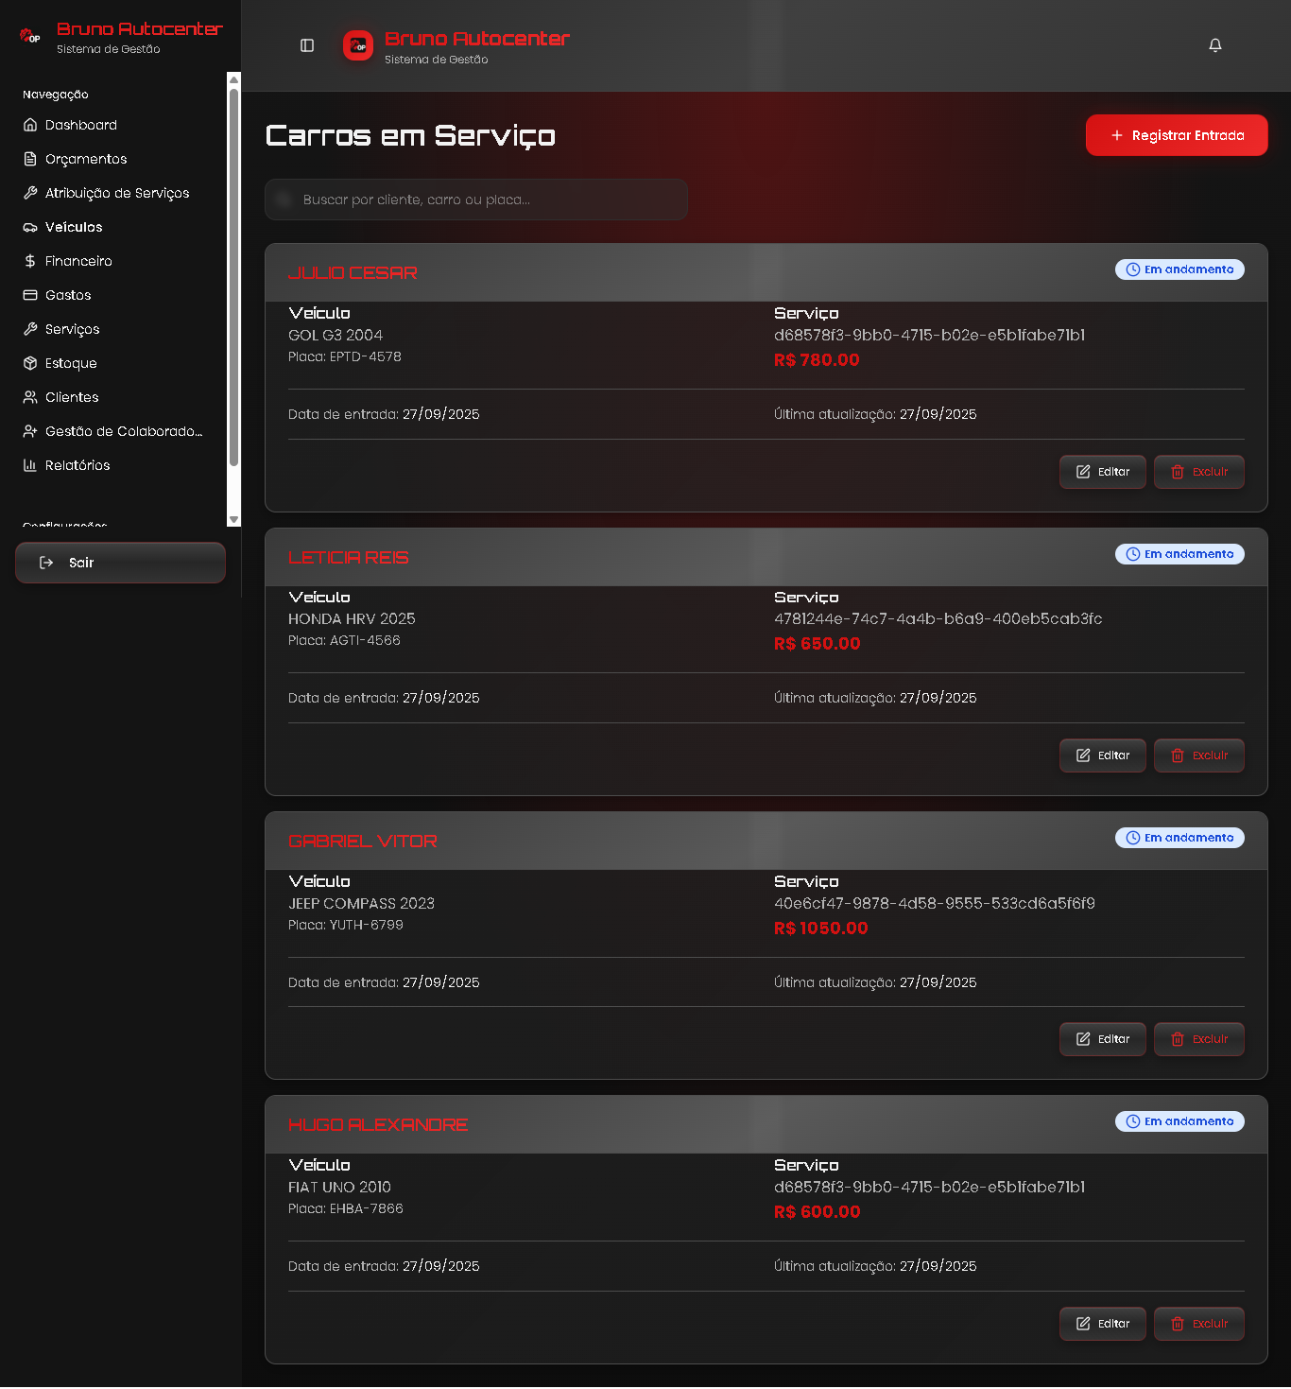Delete Hugo Alexandre's Fiat Uno entry
Screen dimensions: 1291x1389
1198,1324
